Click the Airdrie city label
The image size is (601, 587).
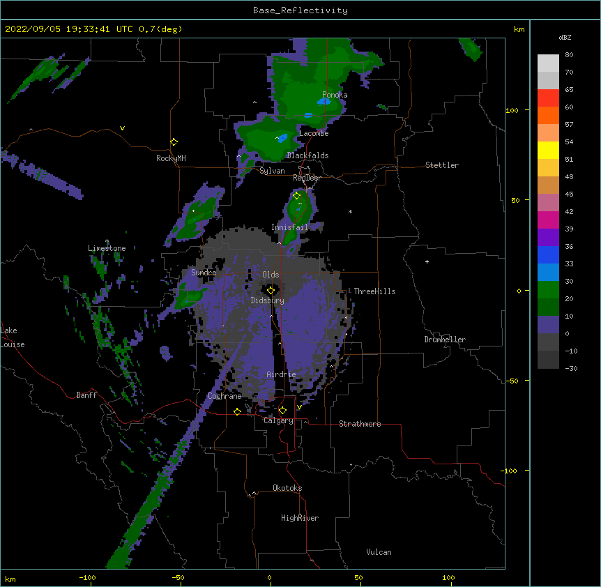pos(281,374)
